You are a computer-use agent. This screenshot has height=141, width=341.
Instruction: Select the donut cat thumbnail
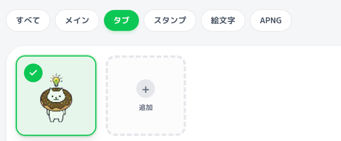click(56, 100)
